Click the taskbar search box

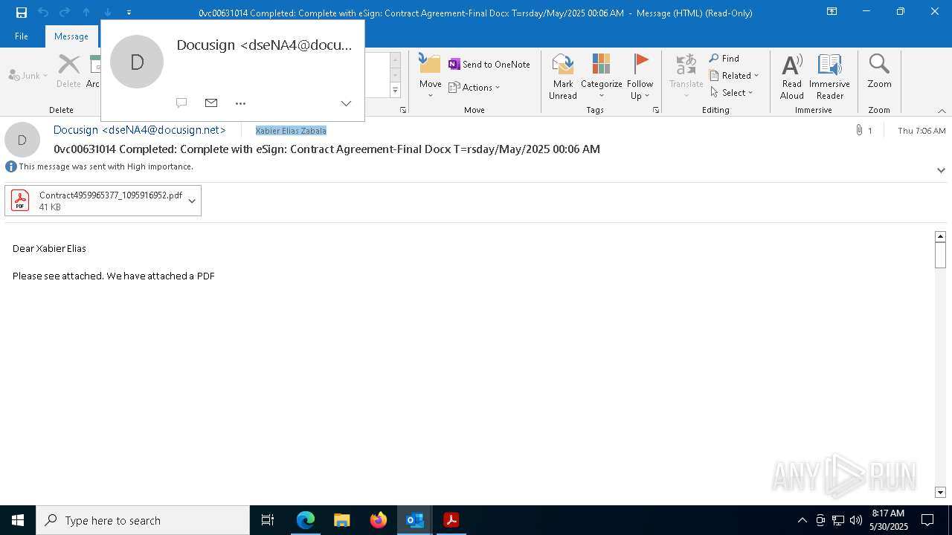click(143, 520)
